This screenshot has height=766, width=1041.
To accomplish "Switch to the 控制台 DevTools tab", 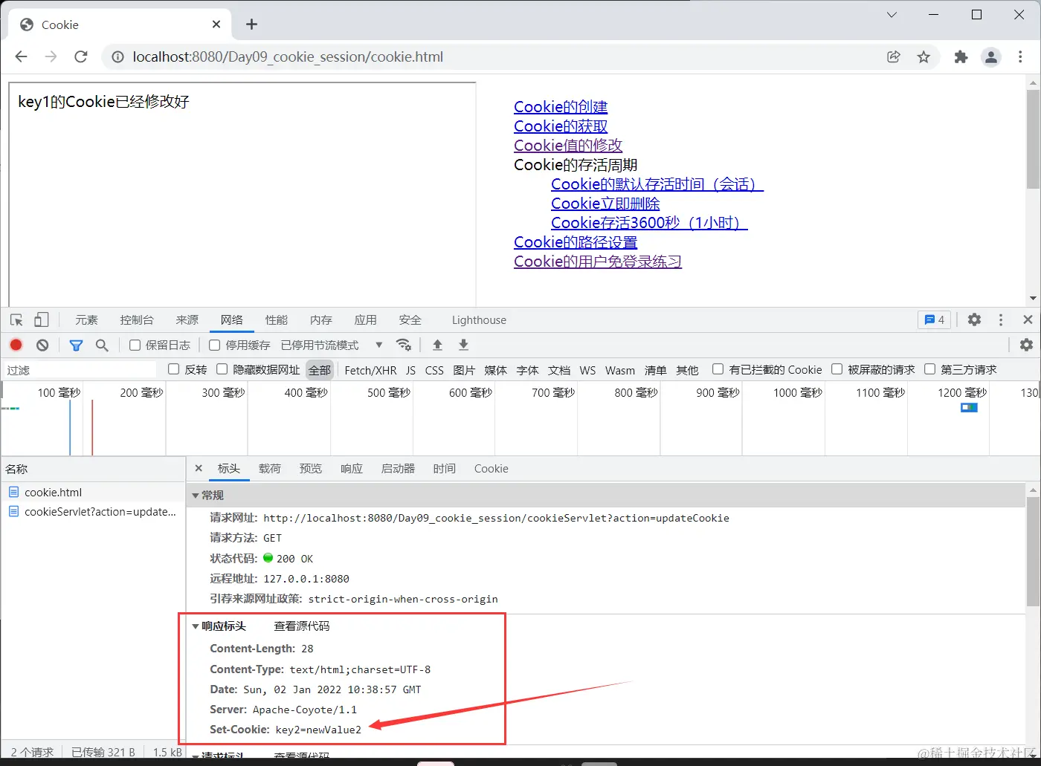I will (x=137, y=320).
